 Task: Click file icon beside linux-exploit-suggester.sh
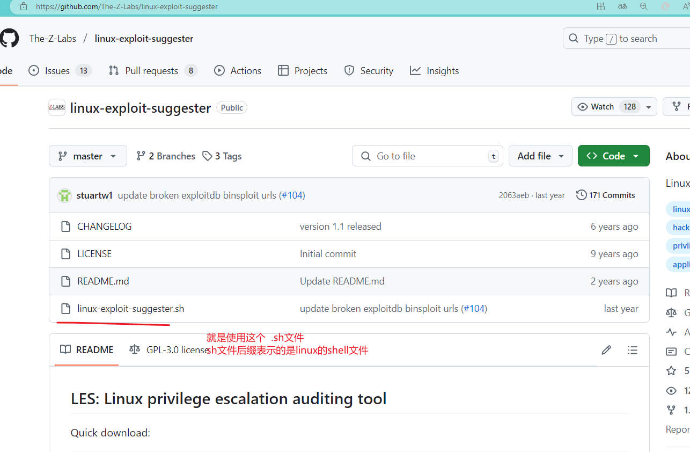(x=65, y=309)
